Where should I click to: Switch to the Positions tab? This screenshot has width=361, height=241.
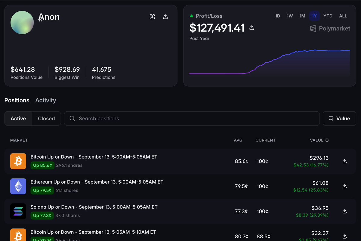17,100
